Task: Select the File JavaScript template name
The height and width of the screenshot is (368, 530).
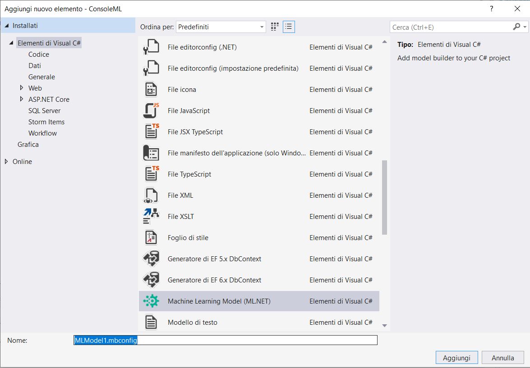Action: point(189,111)
